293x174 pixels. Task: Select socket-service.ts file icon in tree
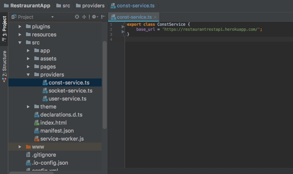45,91
